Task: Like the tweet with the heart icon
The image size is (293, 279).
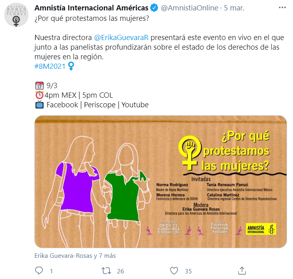Action: 174,271
